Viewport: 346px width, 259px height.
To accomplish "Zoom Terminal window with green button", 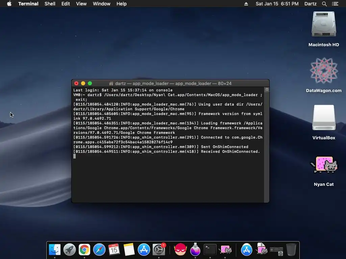I will click(x=90, y=83).
